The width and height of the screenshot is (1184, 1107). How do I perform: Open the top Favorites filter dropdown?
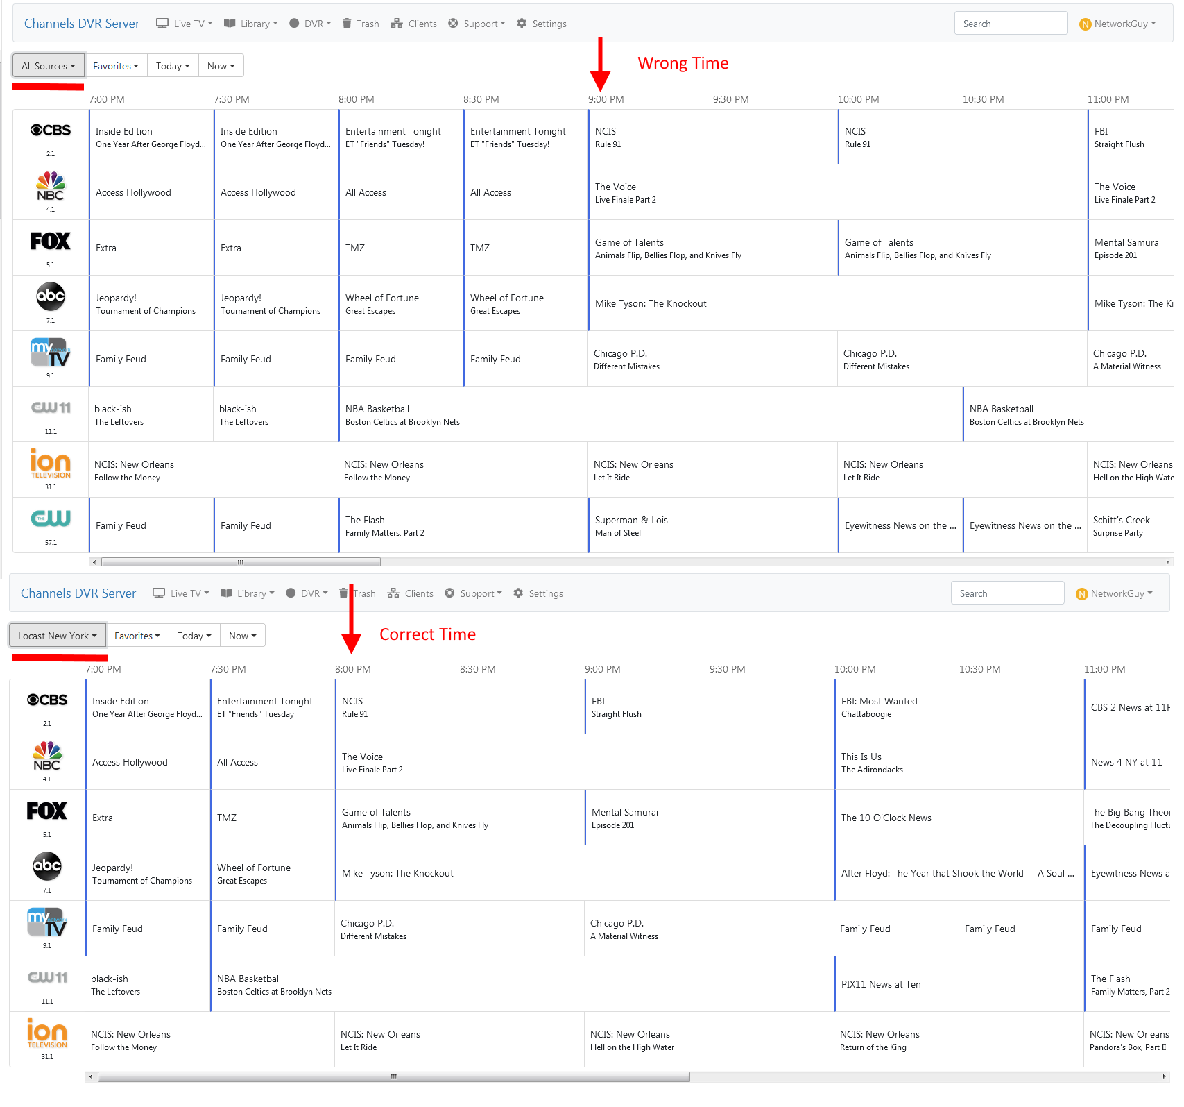pyautogui.click(x=115, y=66)
